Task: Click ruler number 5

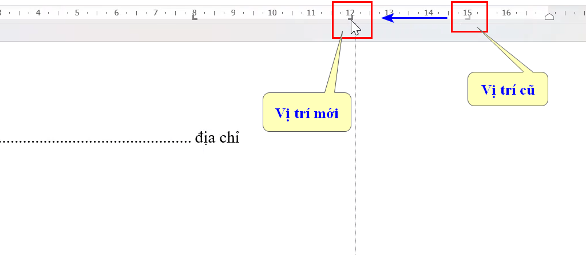Action: 77,13
